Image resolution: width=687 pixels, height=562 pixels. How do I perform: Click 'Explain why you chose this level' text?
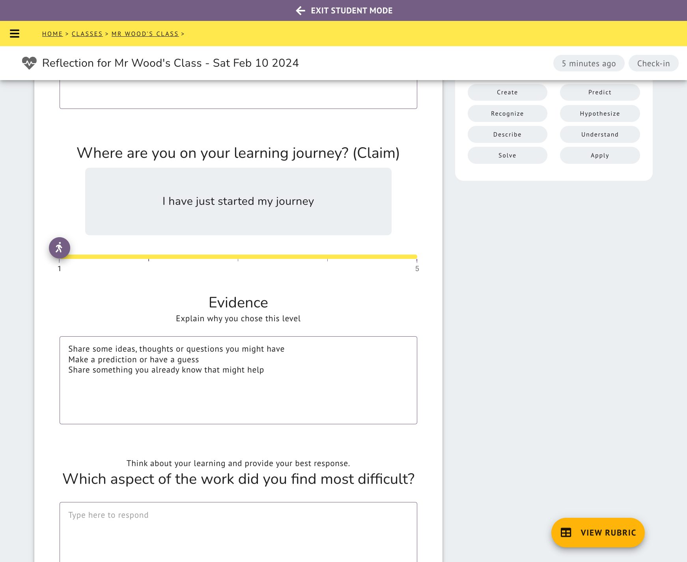tap(238, 318)
